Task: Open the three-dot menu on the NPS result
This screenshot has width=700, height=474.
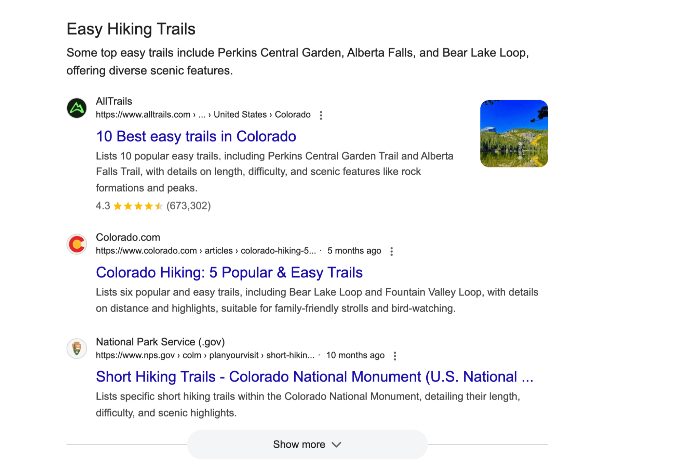Action: [x=395, y=356]
